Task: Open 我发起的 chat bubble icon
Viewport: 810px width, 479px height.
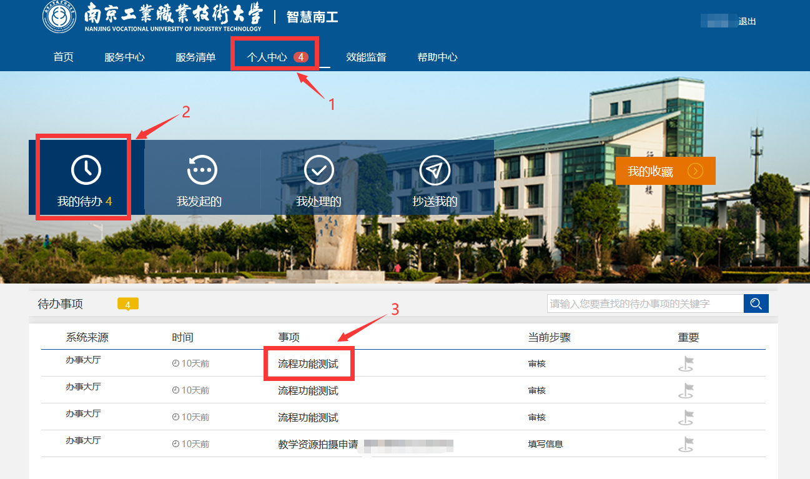Action: (202, 170)
